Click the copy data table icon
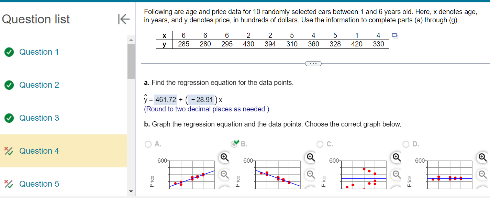 point(394,35)
